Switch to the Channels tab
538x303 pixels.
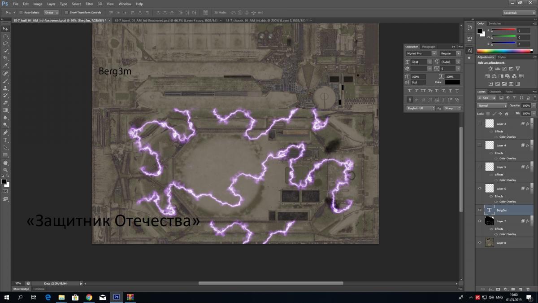495,92
